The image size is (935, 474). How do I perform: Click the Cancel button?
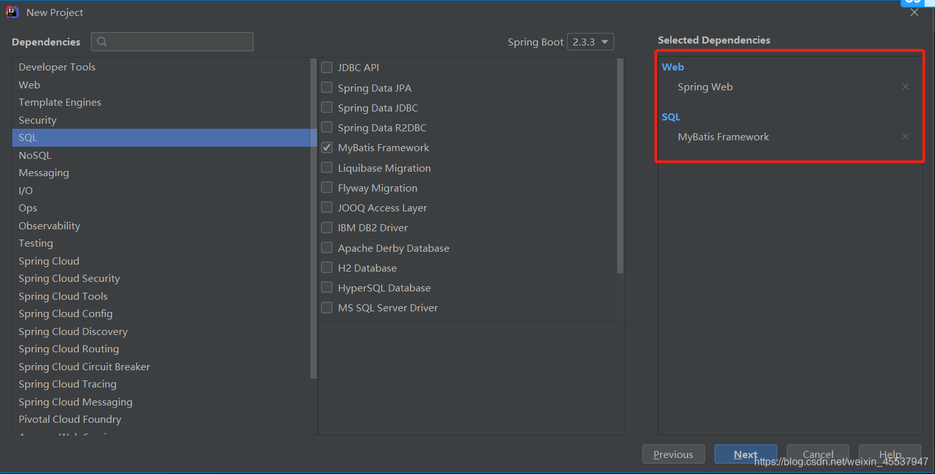(818, 454)
